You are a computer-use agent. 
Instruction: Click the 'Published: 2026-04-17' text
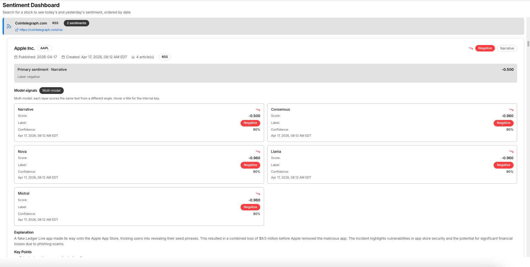point(38,57)
